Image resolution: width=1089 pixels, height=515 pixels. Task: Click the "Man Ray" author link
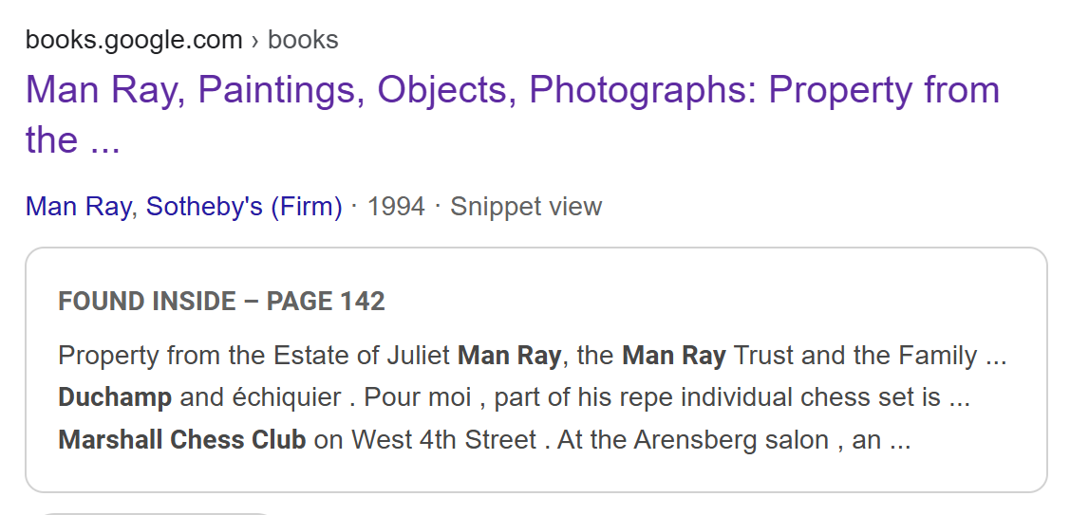coord(78,207)
